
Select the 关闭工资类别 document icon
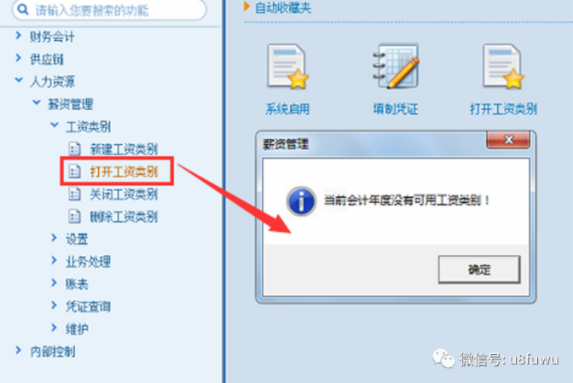[x=74, y=194]
